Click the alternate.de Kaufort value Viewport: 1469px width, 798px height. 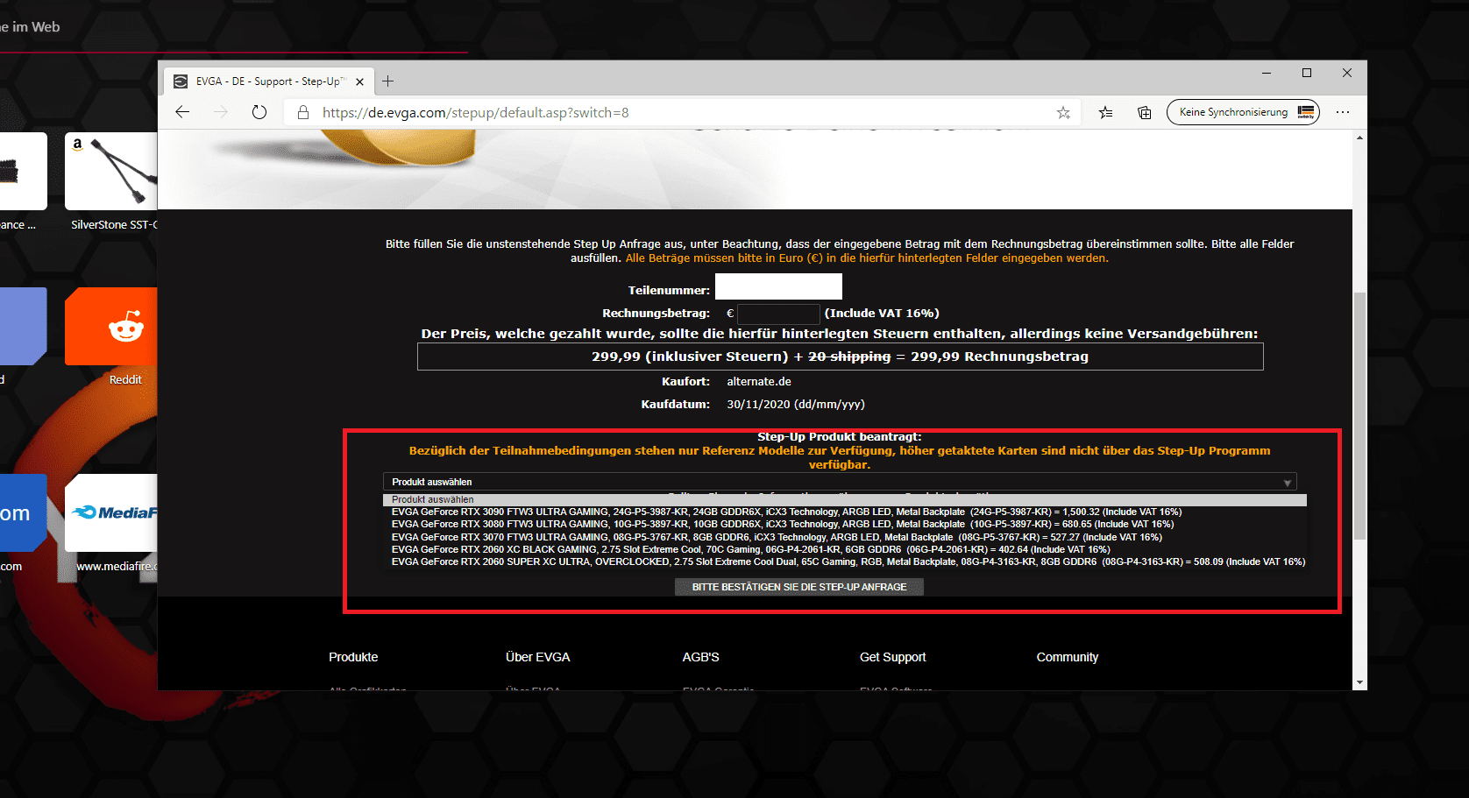(x=759, y=381)
